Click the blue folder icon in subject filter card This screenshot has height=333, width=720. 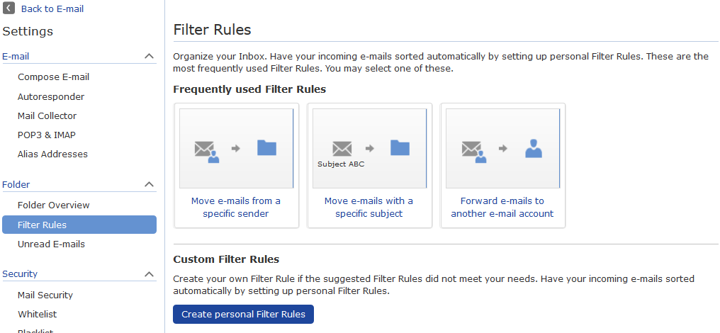(x=400, y=148)
